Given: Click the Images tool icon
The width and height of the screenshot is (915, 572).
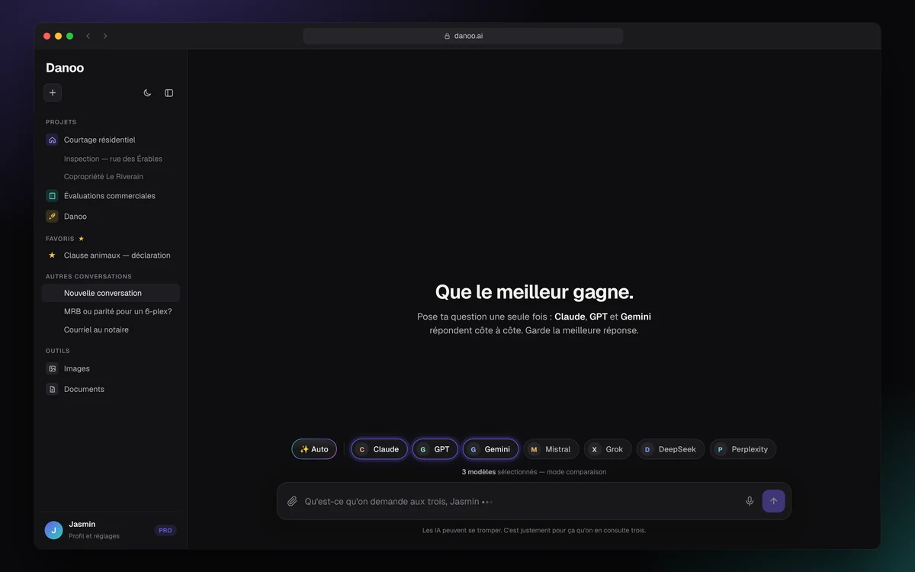Looking at the screenshot, I should [x=52, y=368].
